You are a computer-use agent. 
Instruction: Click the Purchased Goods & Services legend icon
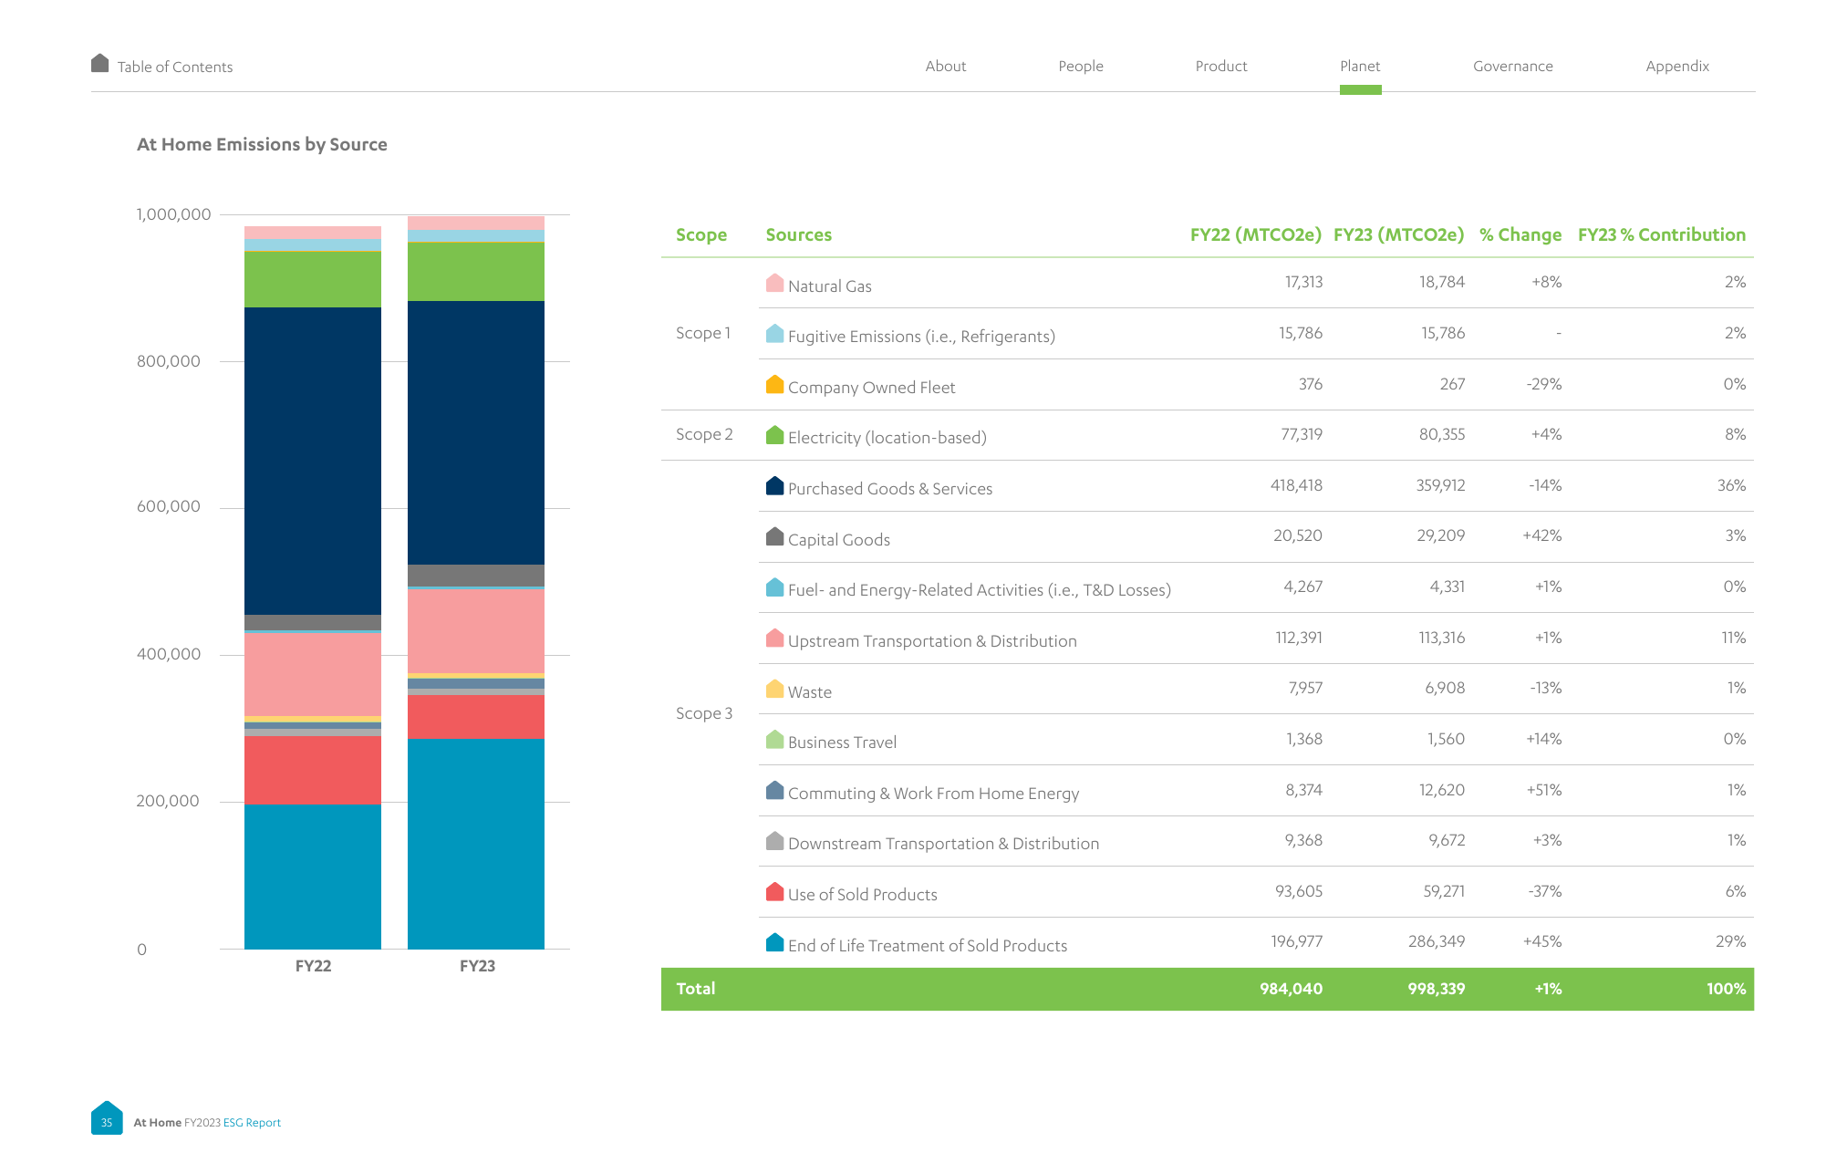(x=775, y=485)
